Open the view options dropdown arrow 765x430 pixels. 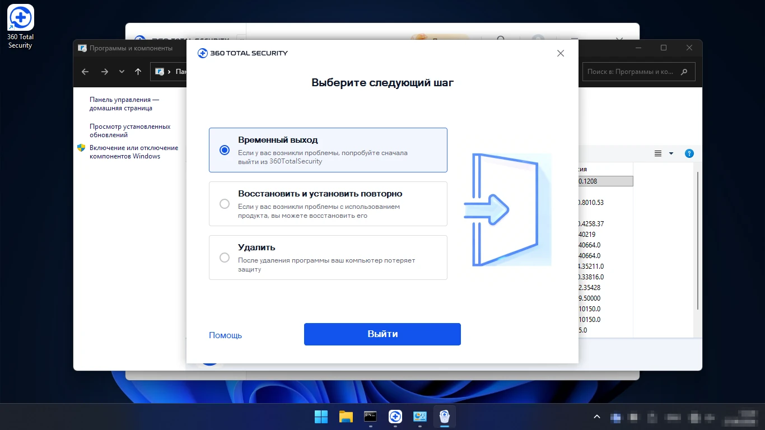(671, 153)
